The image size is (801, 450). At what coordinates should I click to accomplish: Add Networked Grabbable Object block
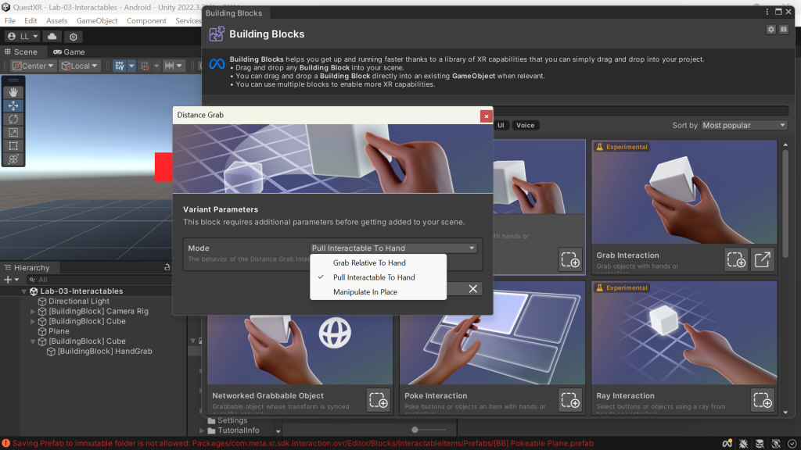379,400
